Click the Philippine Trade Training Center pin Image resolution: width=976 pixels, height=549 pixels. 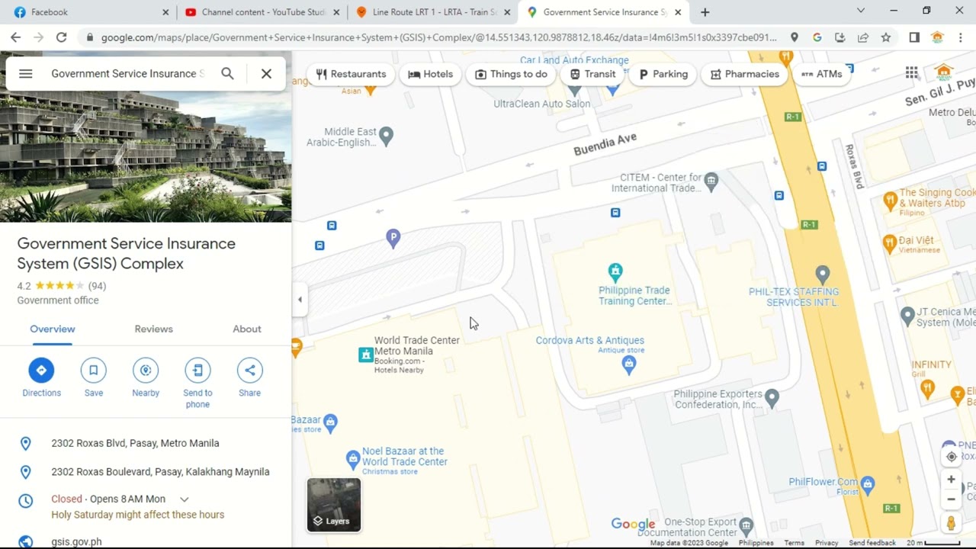[x=615, y=271]
